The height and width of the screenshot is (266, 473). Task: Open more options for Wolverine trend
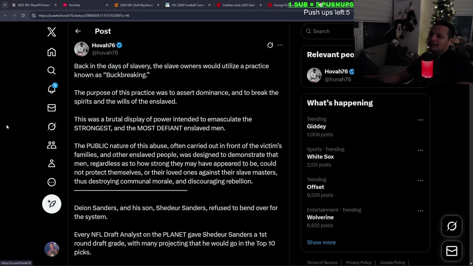pyautogui.click(x=421, y=211)
